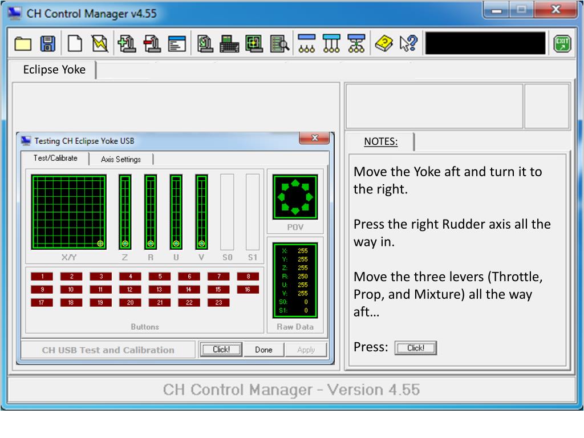This screenshot has width=584, height=438.
Task: Click button indicator 20
Action: tap(130, 302)
